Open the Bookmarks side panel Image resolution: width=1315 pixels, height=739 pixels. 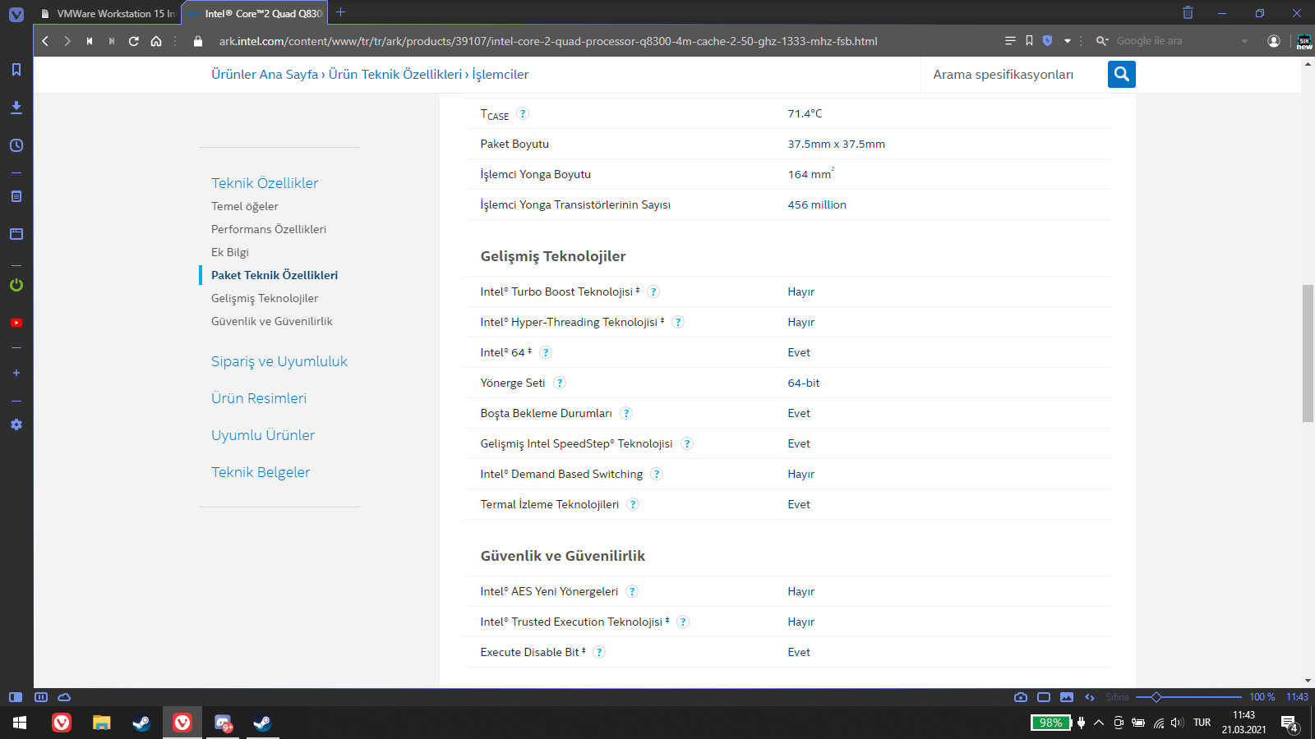[16, 70]
